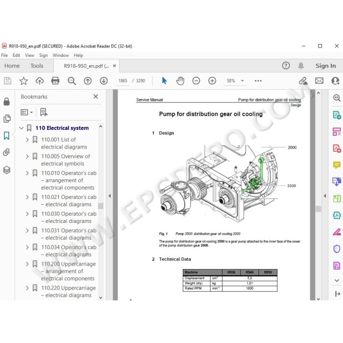343x343 pixels.
Task: Open the Help menu
Action: [x=78, y=55]
